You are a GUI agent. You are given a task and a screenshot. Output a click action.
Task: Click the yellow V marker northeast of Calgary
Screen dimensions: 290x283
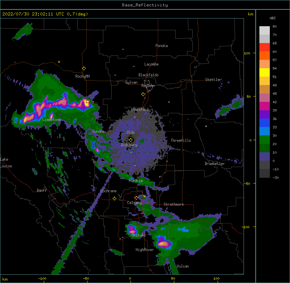tap(144, 196)
